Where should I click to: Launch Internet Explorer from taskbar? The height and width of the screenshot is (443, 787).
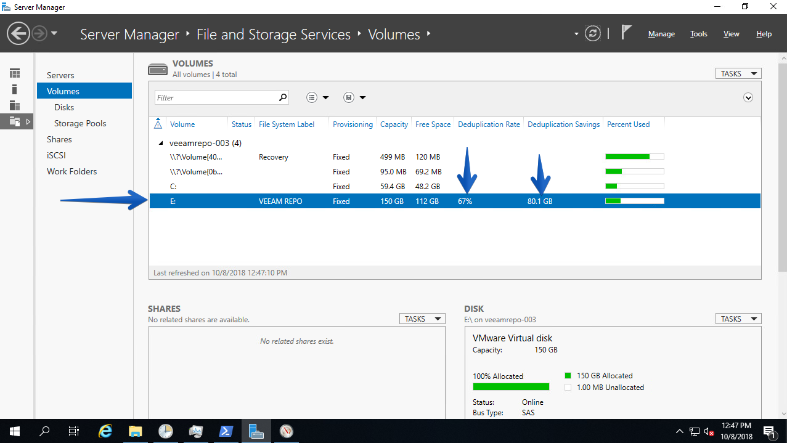point(105,431)
